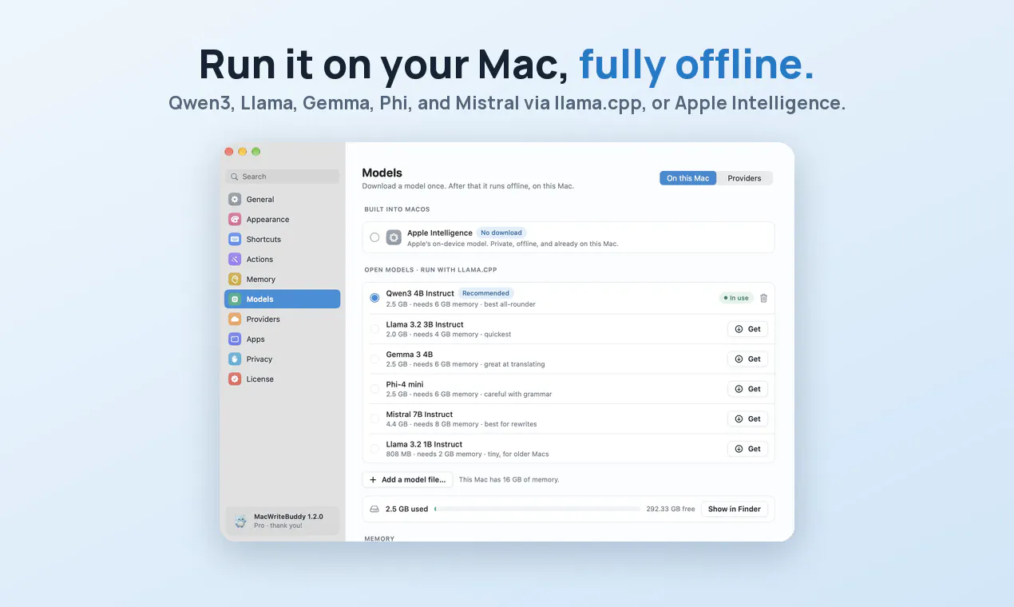Click the Recommended badge on Qwen3
The width and height of the screenshot is (1014, 607).
[485, 293]
